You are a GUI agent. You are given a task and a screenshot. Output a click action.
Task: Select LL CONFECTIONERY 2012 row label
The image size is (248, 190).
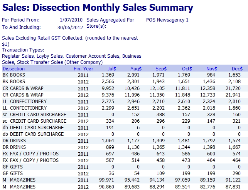click(25, 108)
